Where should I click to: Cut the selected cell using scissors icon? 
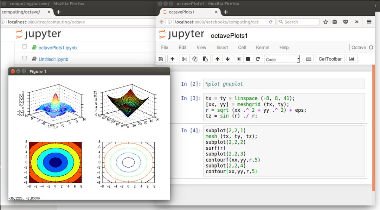pyautogui.click(x=184, y=59)
